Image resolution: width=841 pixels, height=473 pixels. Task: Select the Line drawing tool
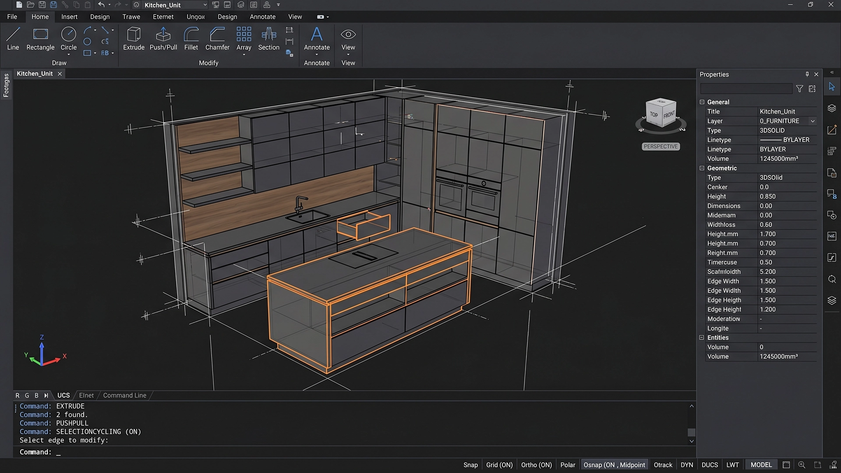pos(13,39)
